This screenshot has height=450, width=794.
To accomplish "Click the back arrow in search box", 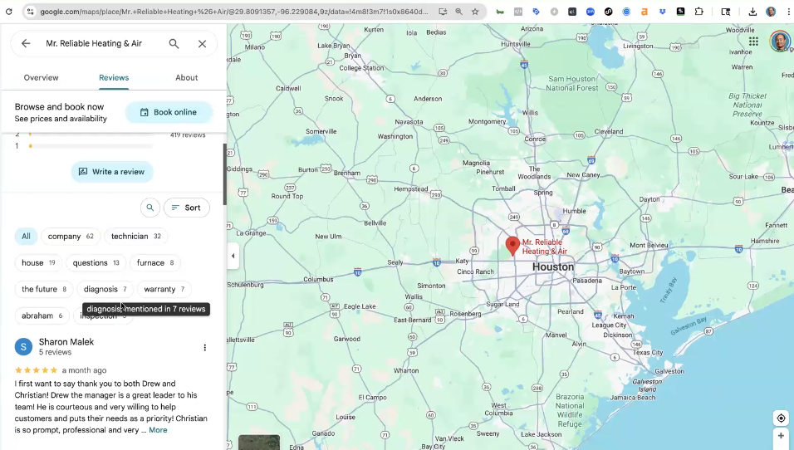I will (x=26, y=44).
